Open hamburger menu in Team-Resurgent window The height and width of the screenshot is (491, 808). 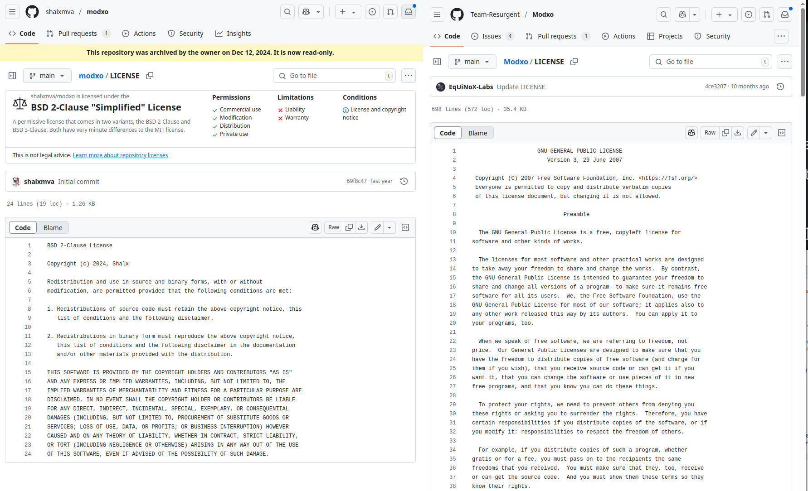coord(437,14)
